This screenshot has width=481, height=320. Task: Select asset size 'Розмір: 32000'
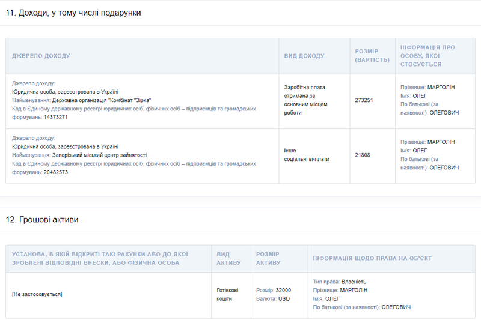pos(274,291)
